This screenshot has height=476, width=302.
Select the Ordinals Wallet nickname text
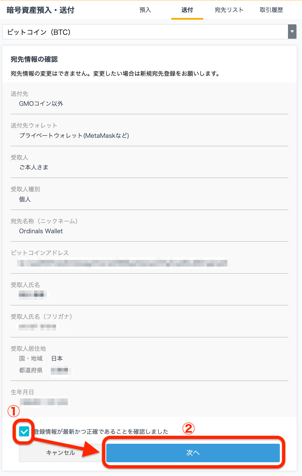41,231
